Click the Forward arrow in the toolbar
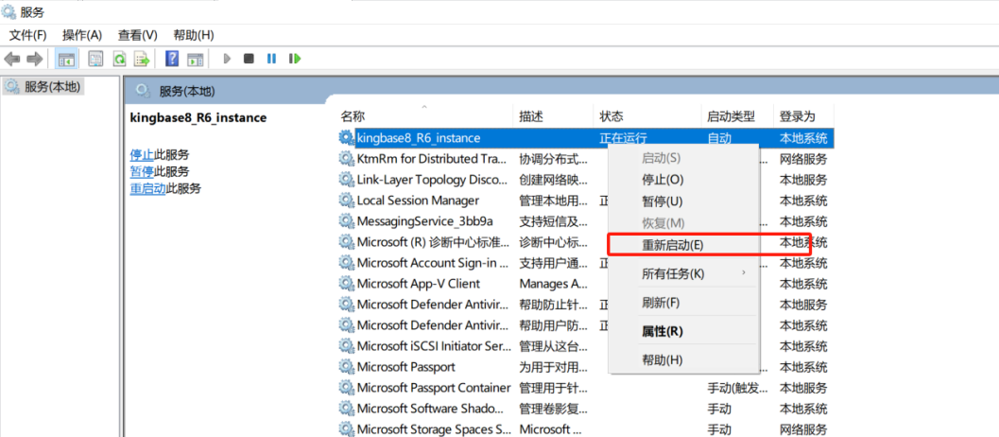 coord(35,59)
